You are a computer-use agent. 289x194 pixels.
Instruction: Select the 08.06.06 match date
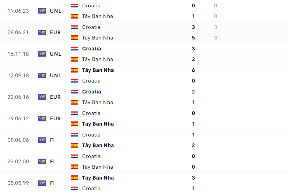click(x=18, y=140)
